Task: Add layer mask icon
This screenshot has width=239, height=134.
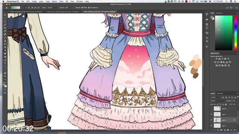Action: click(221, 130)
